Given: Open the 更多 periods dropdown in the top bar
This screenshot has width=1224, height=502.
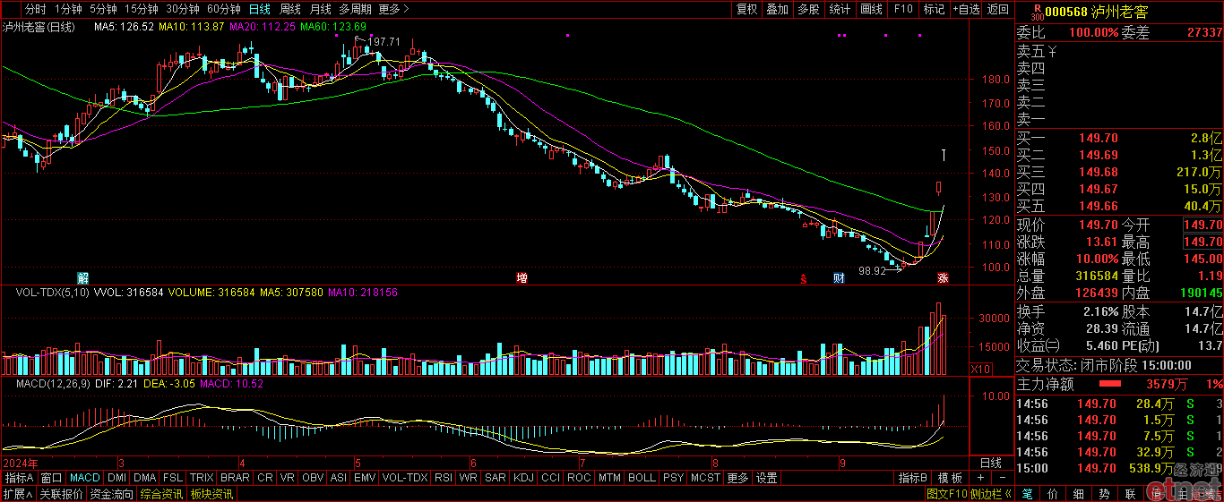Looking at the screenshot, I should click(394, 9).
